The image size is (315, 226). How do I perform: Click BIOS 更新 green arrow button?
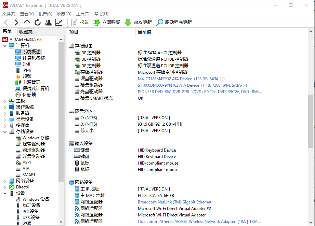[x=138, y=23]
